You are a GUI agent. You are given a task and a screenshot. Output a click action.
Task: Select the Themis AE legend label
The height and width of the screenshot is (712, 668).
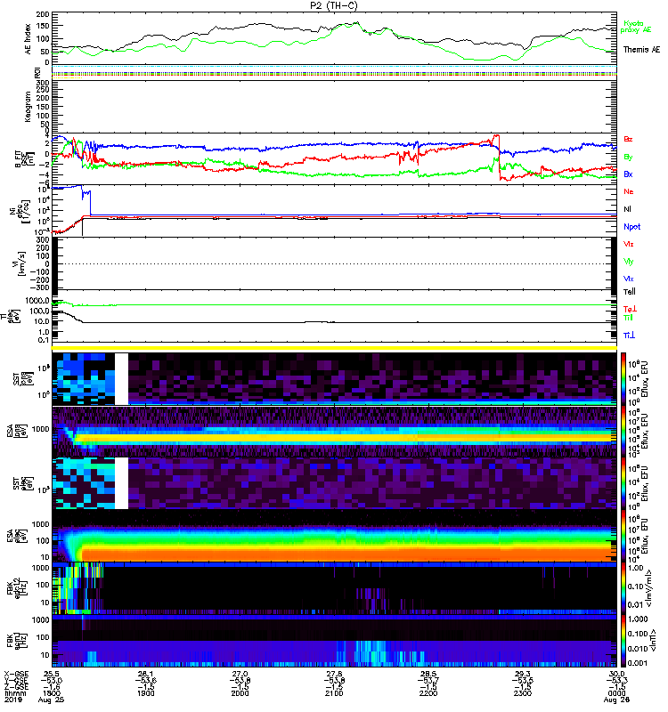[x=641, y=50]
